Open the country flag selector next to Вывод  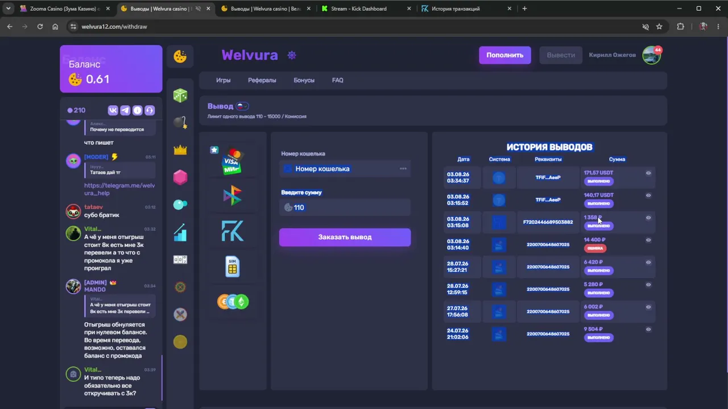pyautogui.click(x=242, y=106)
